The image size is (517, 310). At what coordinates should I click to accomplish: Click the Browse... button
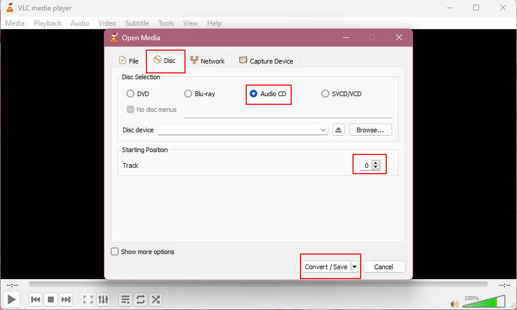371,130
